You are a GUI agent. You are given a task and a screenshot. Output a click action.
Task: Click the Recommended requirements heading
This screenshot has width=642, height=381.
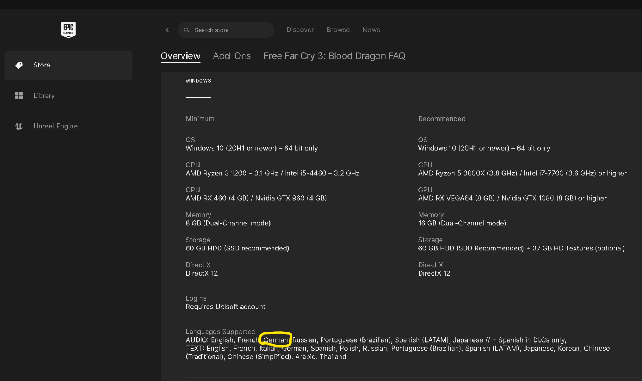[442, 119]
